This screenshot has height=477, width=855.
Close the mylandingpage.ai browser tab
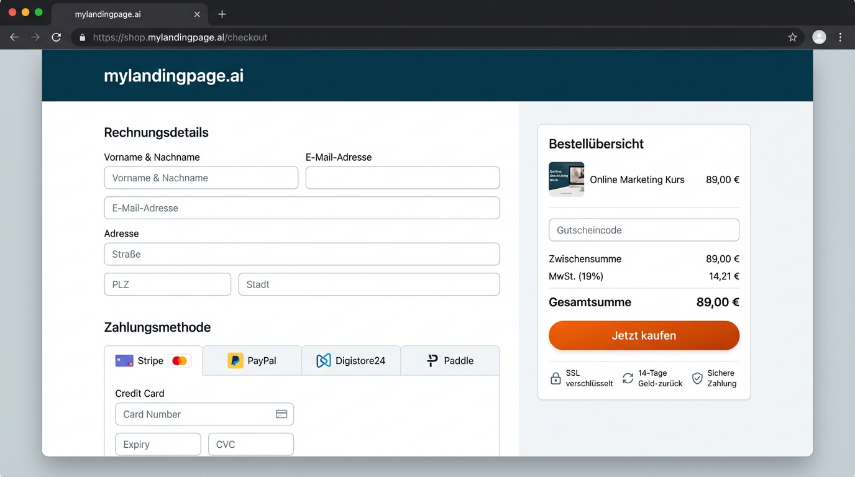[x=197, y=14]
